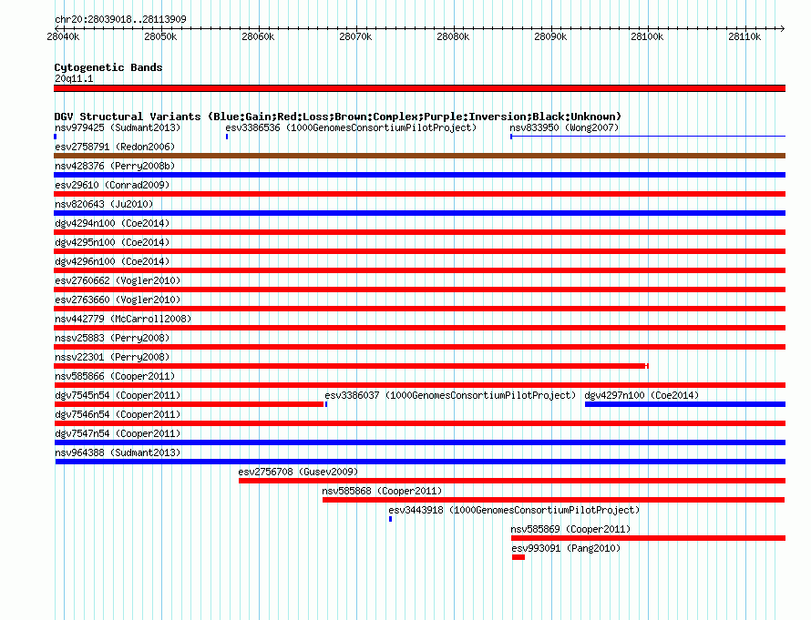
Task: Select dgv4295n100 (Coe2014) label
Action: tap(112, 242)
